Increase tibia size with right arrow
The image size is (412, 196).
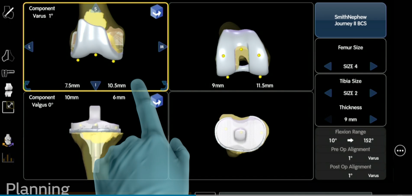coord(373,93)
